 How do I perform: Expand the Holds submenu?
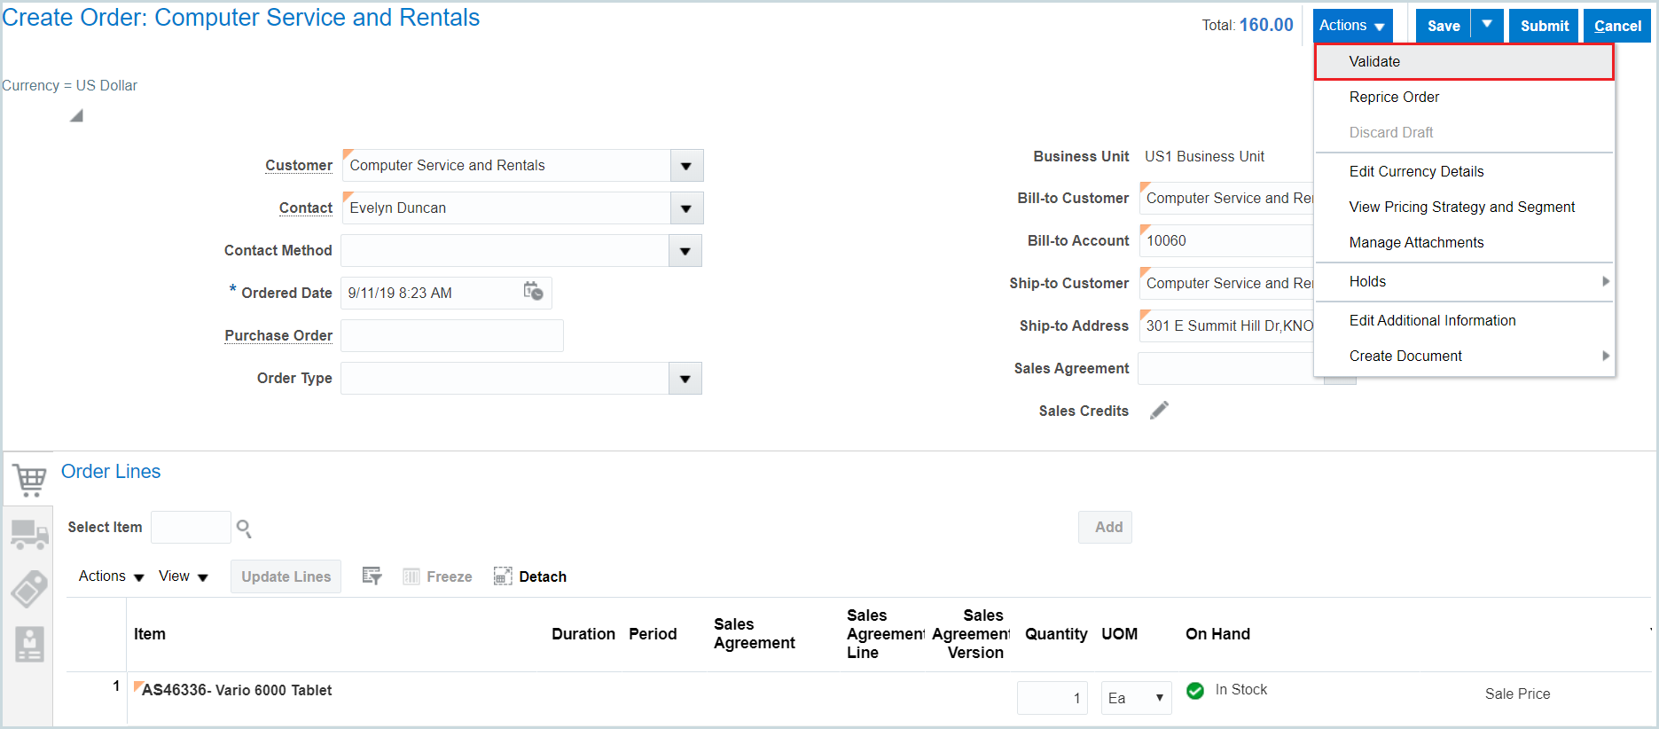click(x=1464, y=281)
